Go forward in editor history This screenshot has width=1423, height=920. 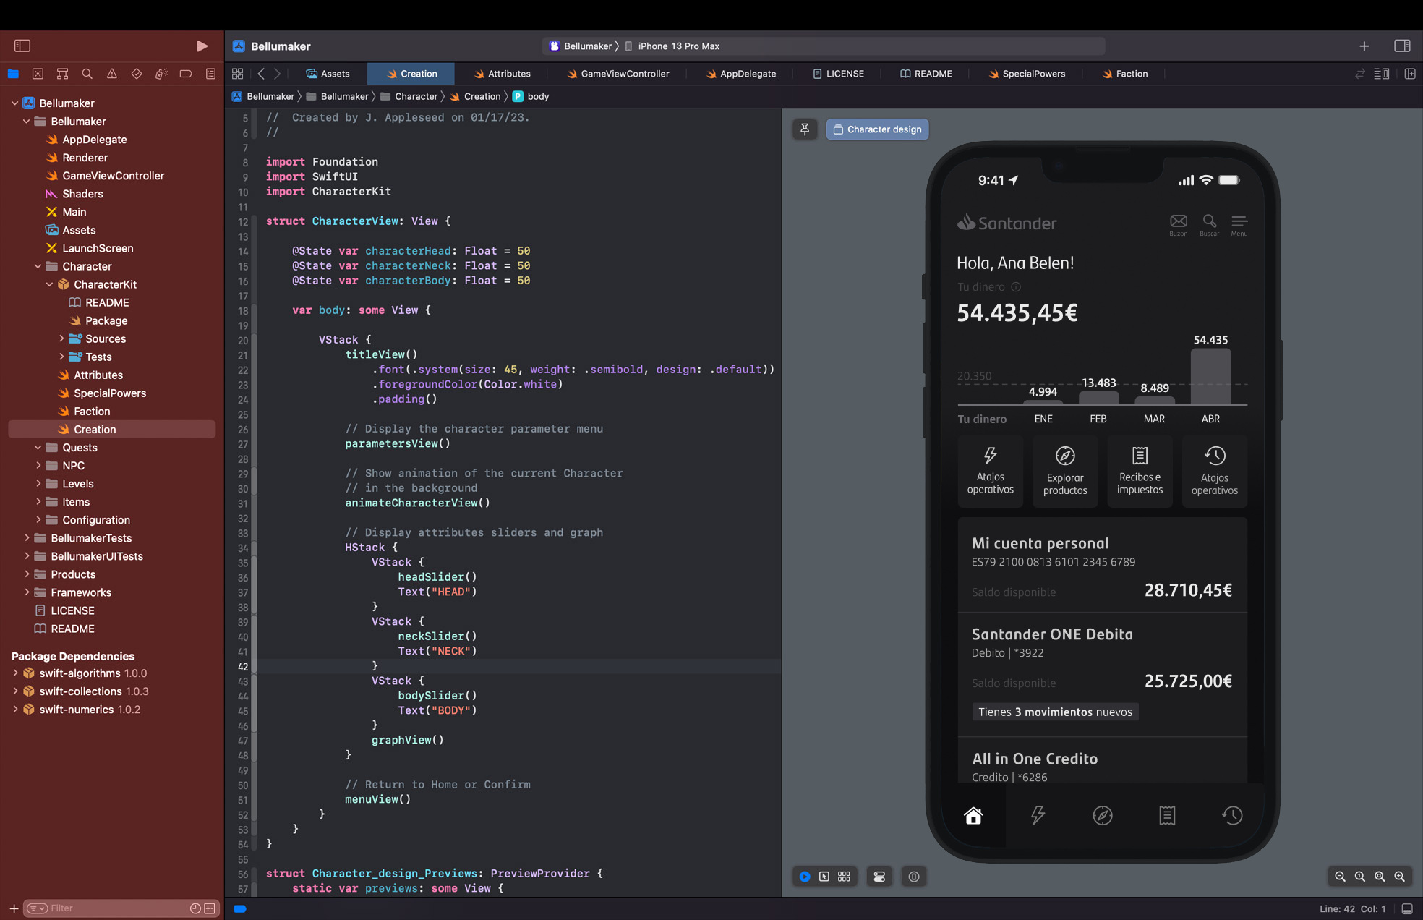277,74
